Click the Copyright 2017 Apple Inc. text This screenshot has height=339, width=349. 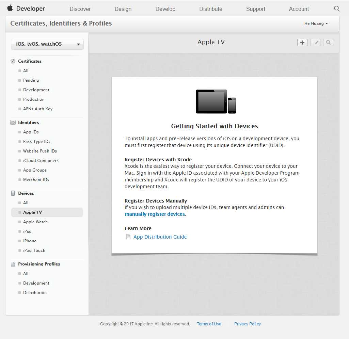point(145,324)
